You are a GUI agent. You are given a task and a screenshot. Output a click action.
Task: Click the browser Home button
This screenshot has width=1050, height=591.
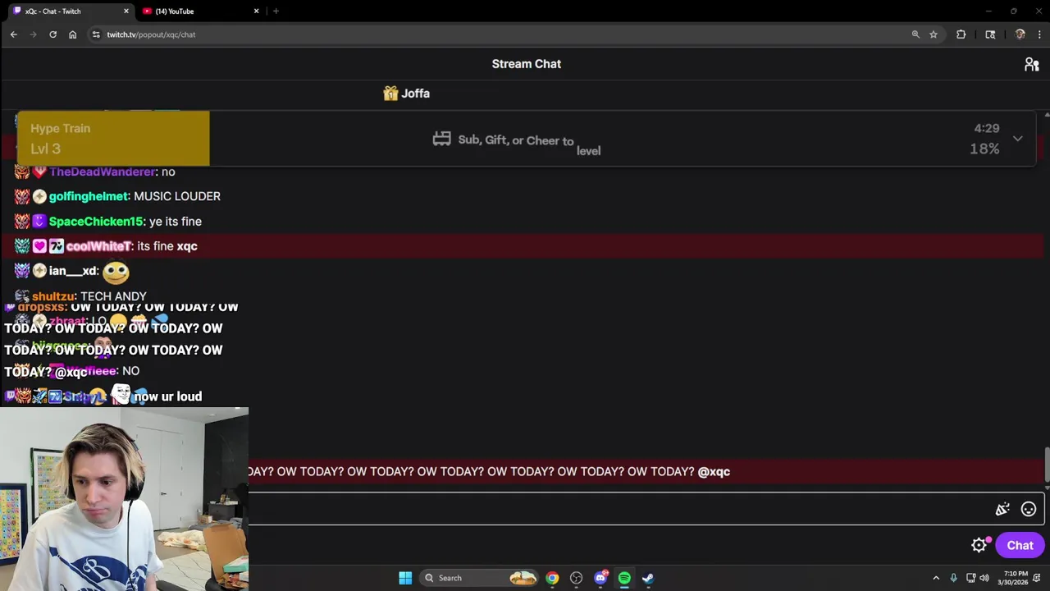[x=72, y=34]
